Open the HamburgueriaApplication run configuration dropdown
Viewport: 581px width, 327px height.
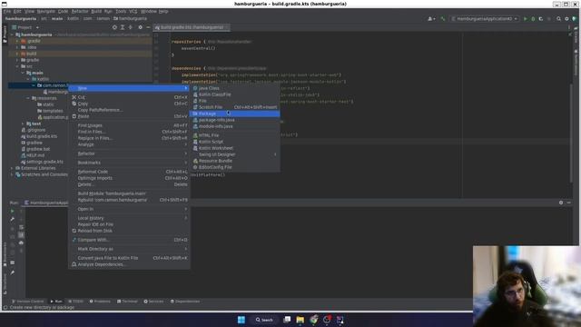pyautogui.click(x=484, y=18)
